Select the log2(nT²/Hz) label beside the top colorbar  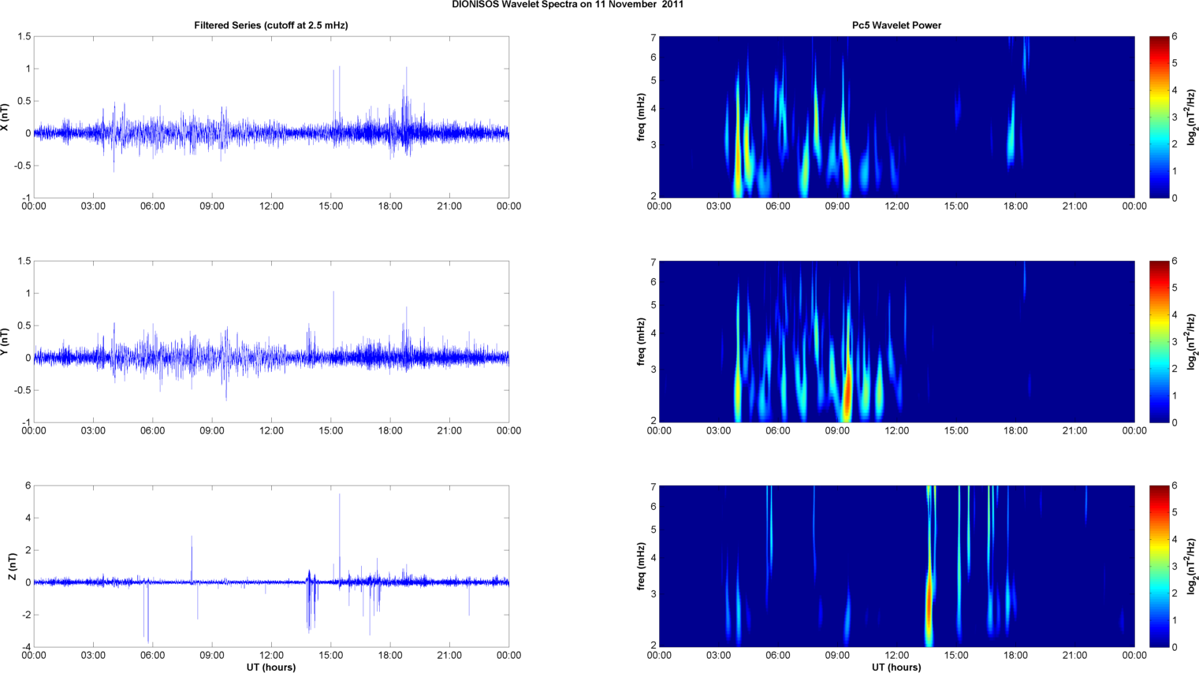1192,117
